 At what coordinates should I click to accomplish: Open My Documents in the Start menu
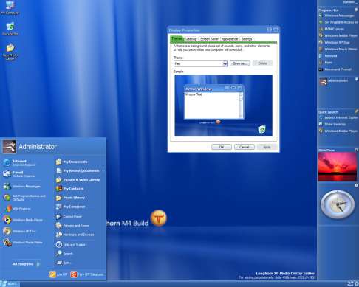[72, 162]
